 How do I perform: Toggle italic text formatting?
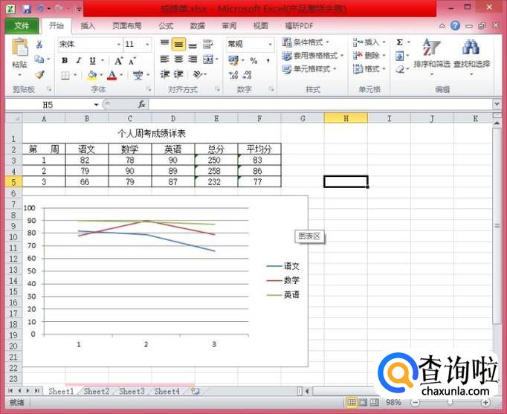coord(79,60)
